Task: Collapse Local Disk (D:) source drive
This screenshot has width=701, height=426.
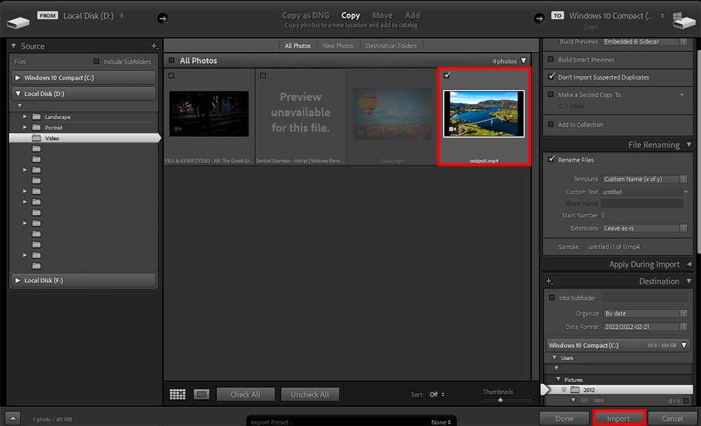Action: pos(18,94)
